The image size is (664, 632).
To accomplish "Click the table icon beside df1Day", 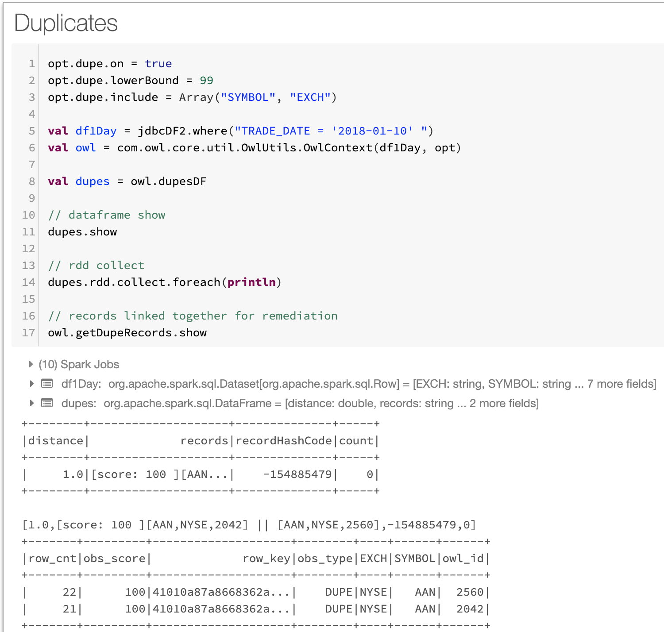I will pyautogui.click(x=47, y=384).
